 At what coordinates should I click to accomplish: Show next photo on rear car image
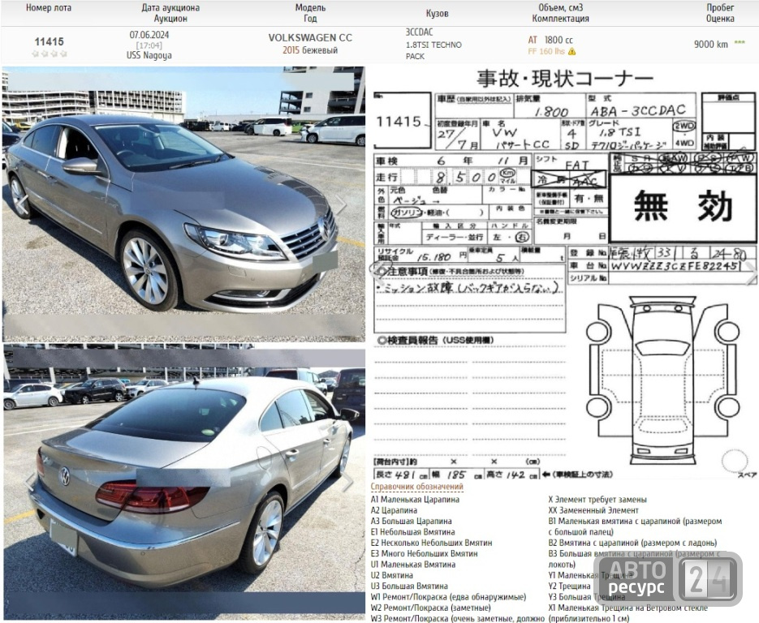click(347, 482)
